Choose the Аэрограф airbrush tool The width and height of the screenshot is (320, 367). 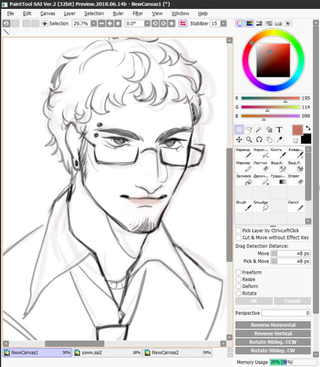(x=261, y=153)
